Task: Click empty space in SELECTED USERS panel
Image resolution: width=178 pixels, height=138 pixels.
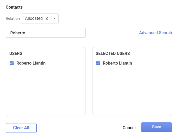Action: pos(132,91)
